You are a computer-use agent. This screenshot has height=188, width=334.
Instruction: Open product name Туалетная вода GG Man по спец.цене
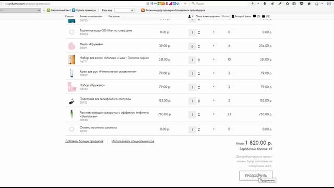[x=106, y=30]
